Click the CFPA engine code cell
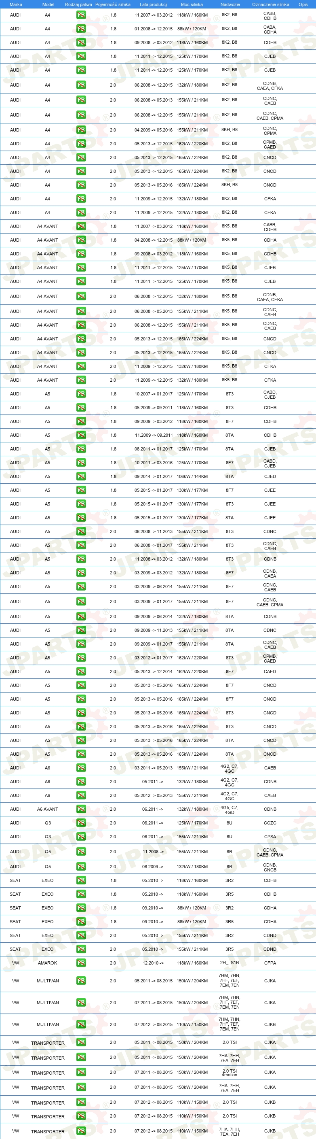316x1139 pixels. tap(270, 963)
